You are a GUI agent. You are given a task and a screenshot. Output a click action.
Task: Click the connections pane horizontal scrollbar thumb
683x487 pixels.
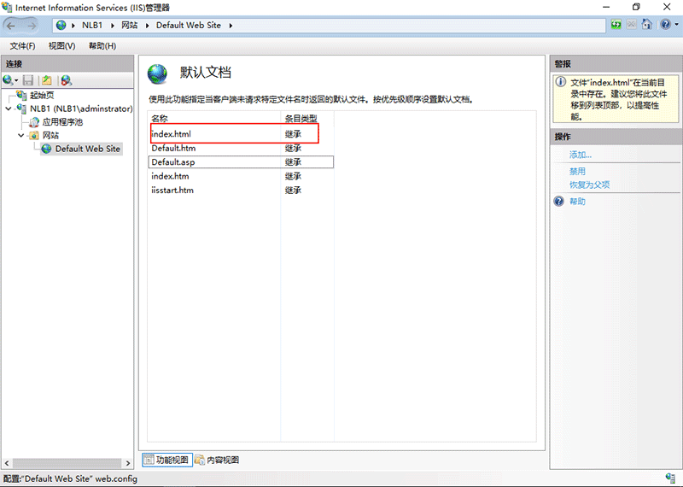[x=67, y=463]
